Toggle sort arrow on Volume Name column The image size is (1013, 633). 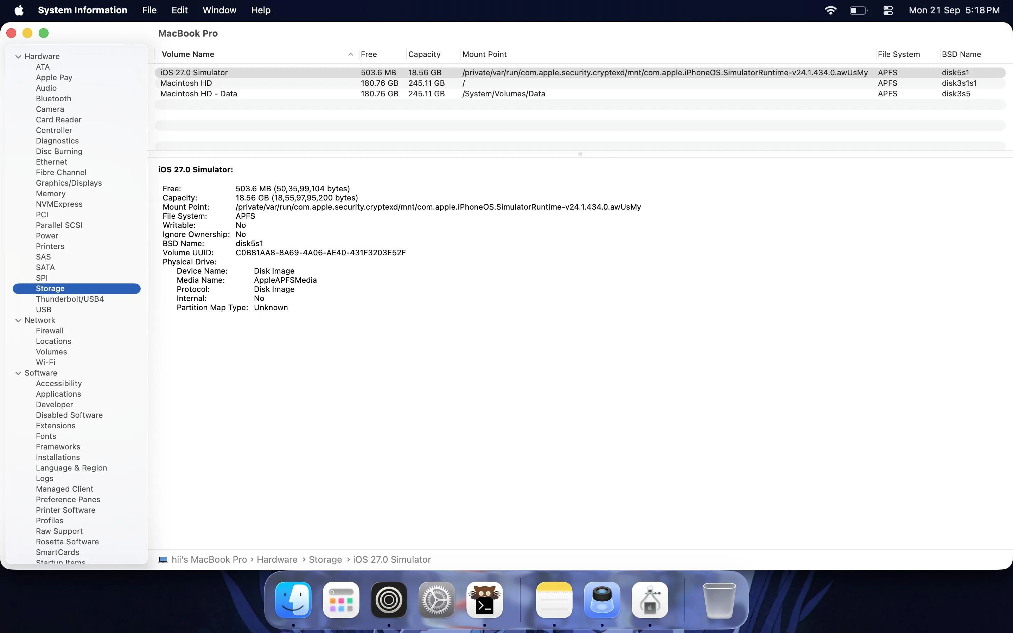pos(350,55)
